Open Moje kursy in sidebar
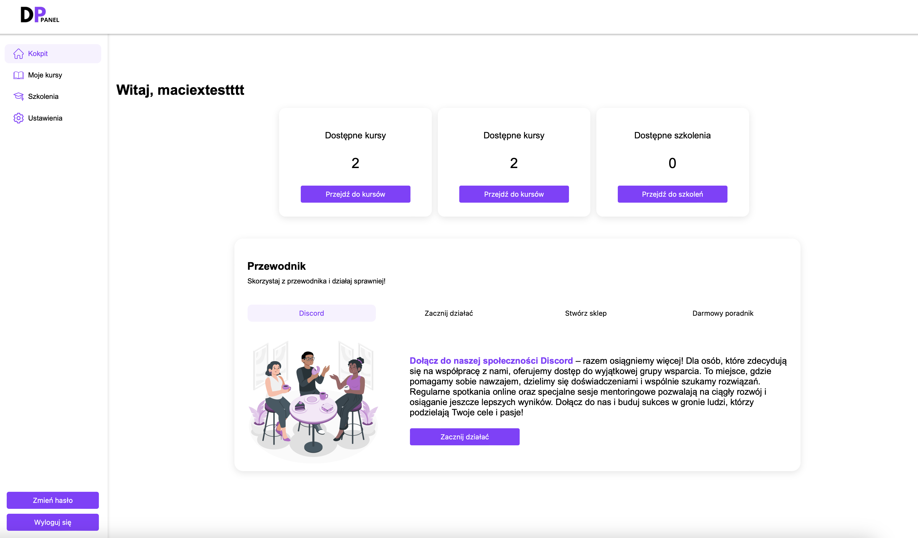The image size is (918, 538). pyautogui.click(x=53, y=75)
